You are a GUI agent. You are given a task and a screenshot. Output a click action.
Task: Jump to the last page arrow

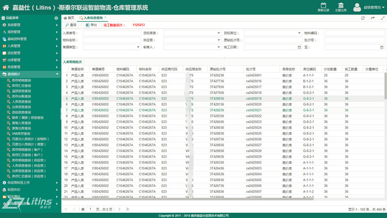(x=128, y=209)
